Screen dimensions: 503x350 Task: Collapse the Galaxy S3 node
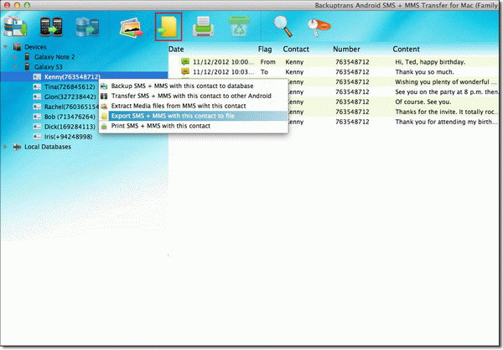[15, 67]
